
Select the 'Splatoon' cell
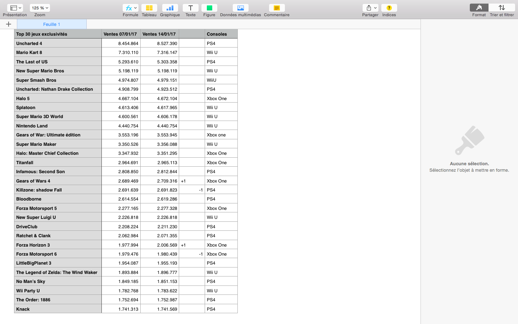click(x=58, y=107)
